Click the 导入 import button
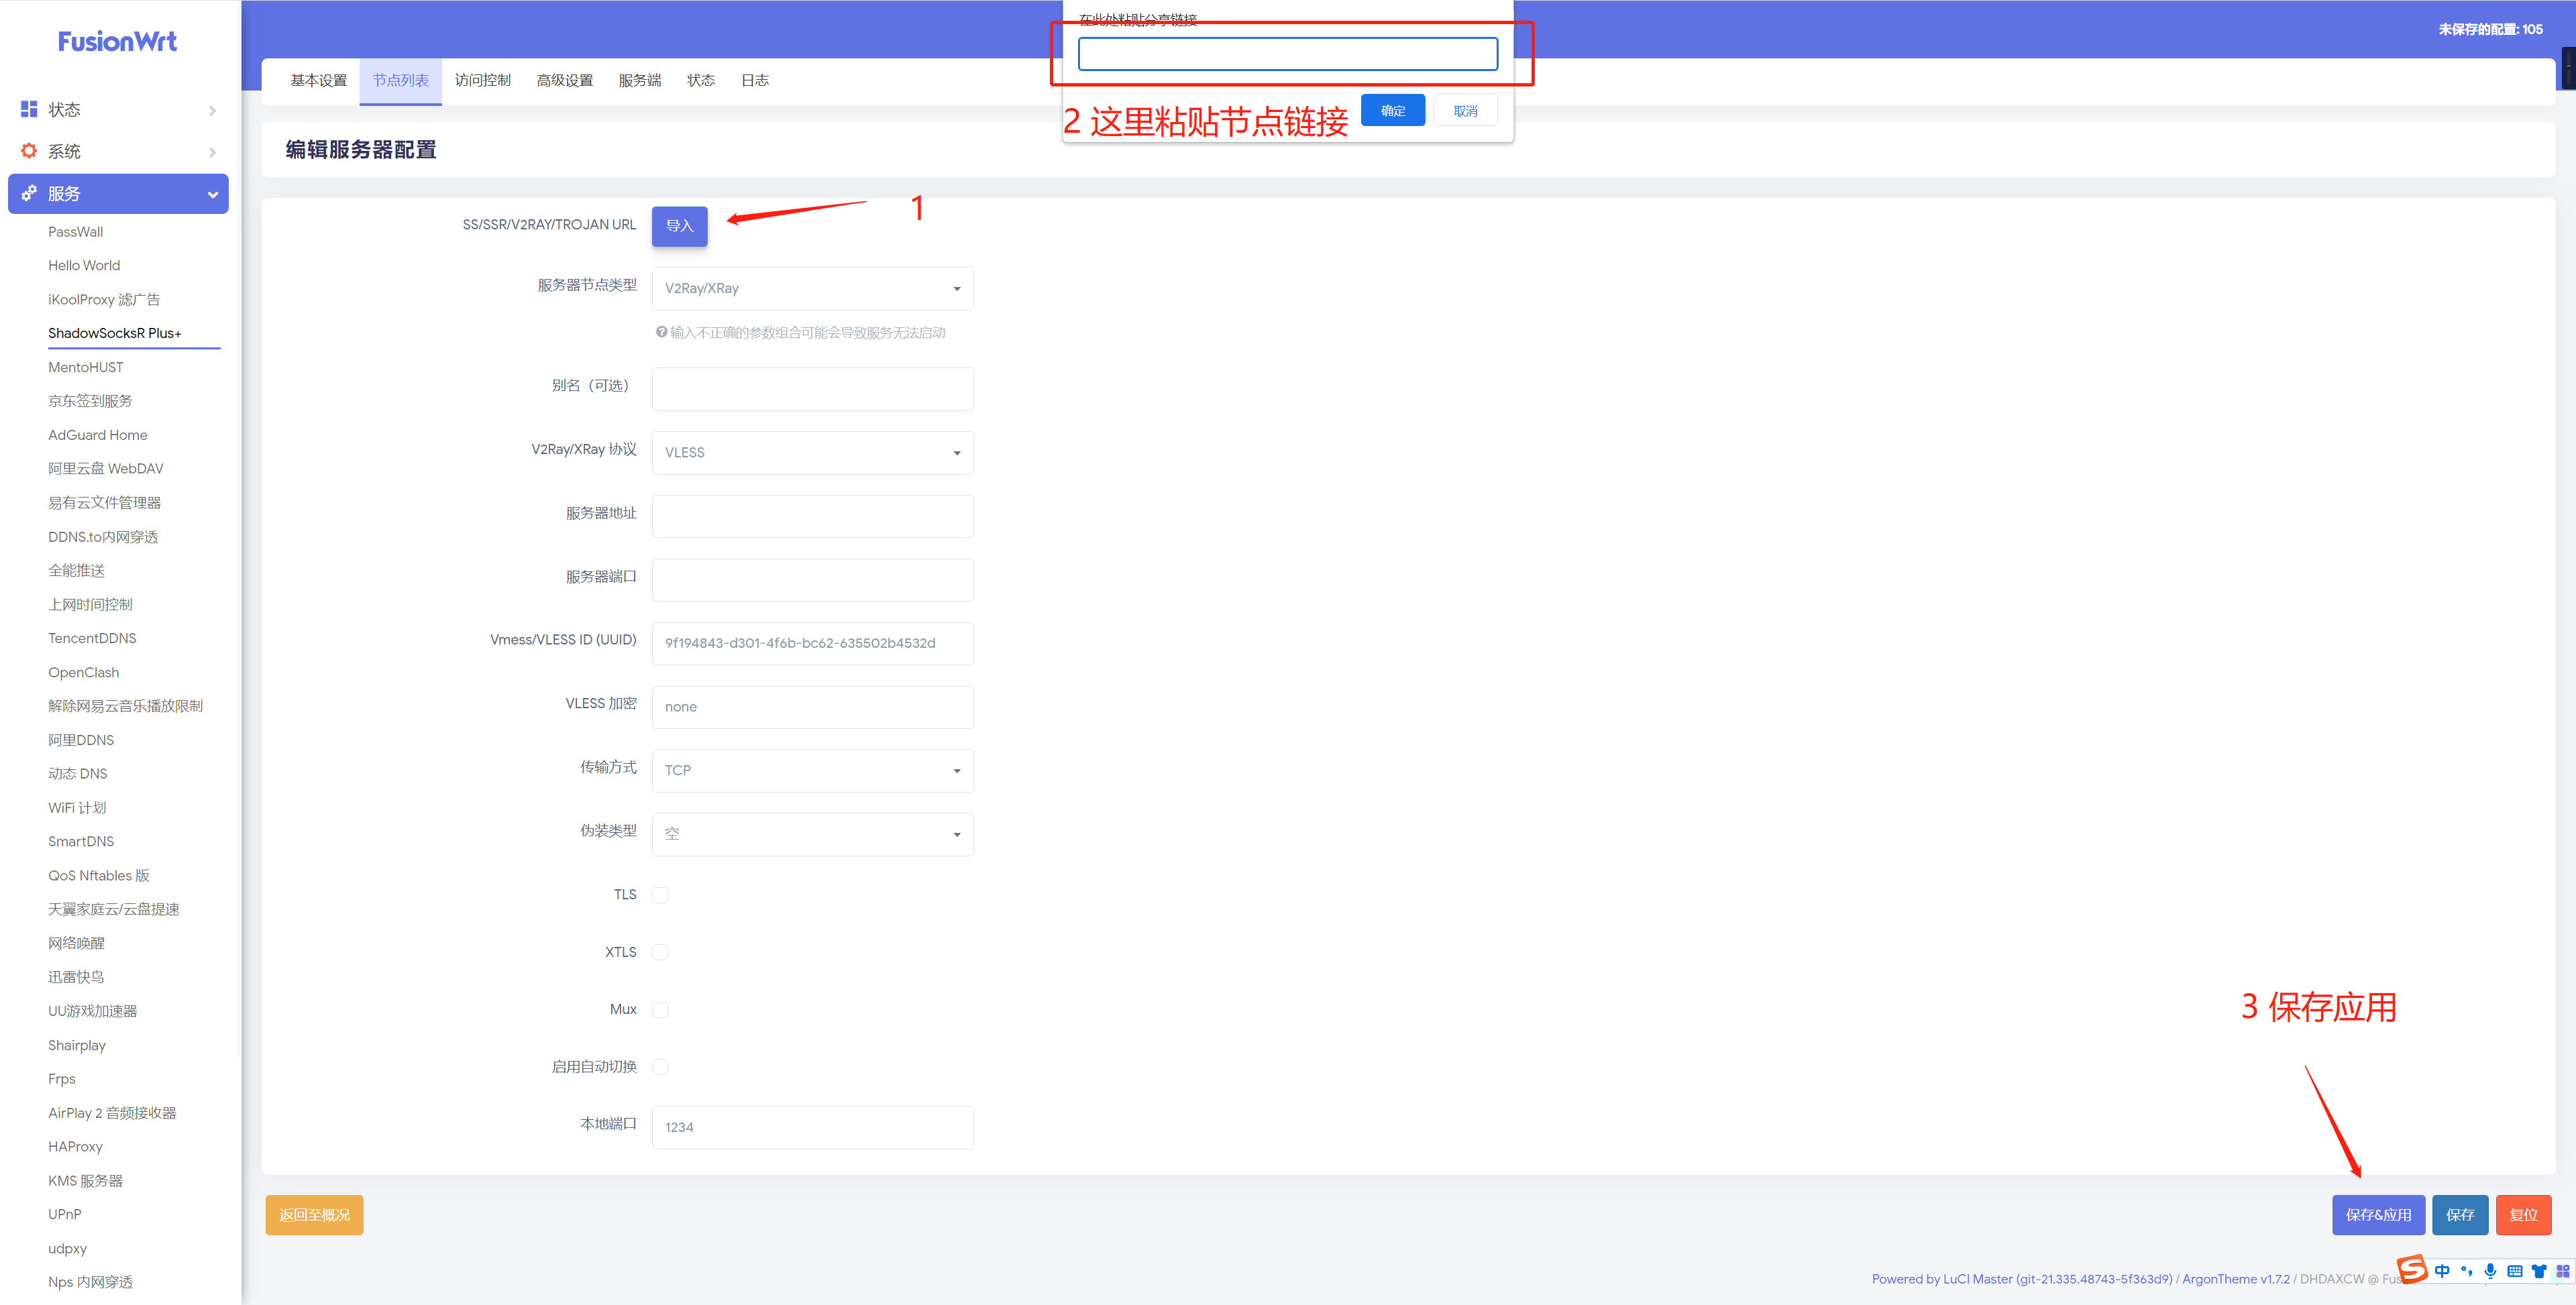Image resolution: width=2576 pixels, height=1305 pixels. [x=679, y=226]
